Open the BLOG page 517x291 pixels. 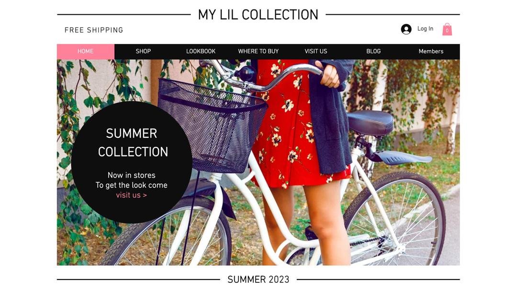click(373, 51)
